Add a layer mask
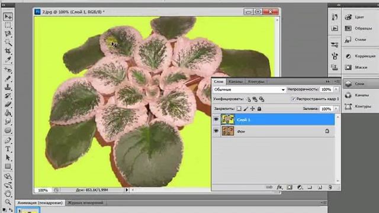Image resolution: width=379 pixels, height=213 pixels. (290, 187)
